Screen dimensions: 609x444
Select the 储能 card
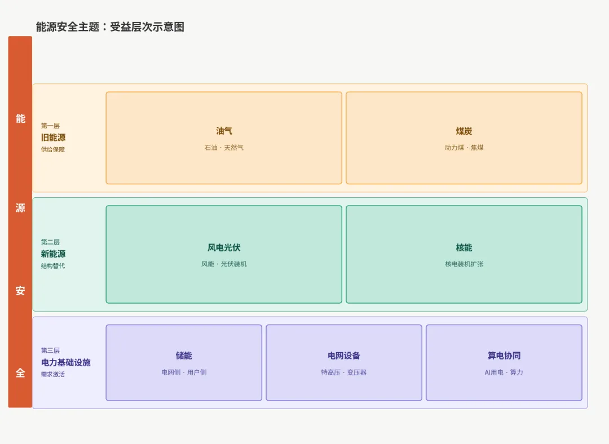183,362
